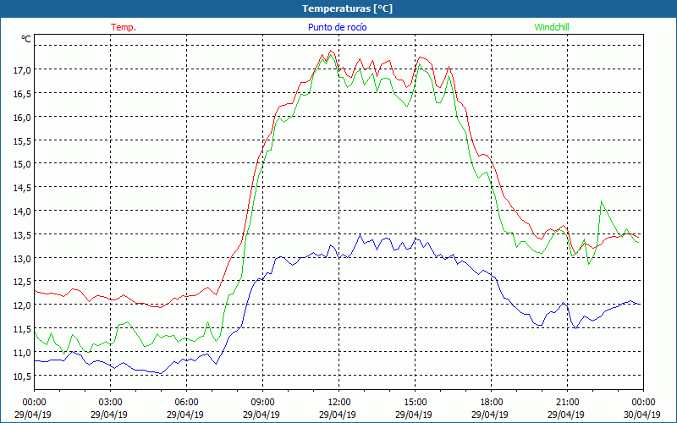The width and height of the screenshot is (677, 423).
Task: Click the '17,0' y-axis value
Action: tap(22, 70)
